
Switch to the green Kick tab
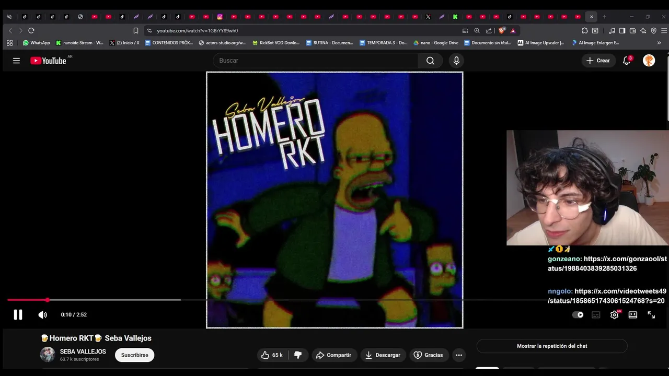[x=456, y=17]
